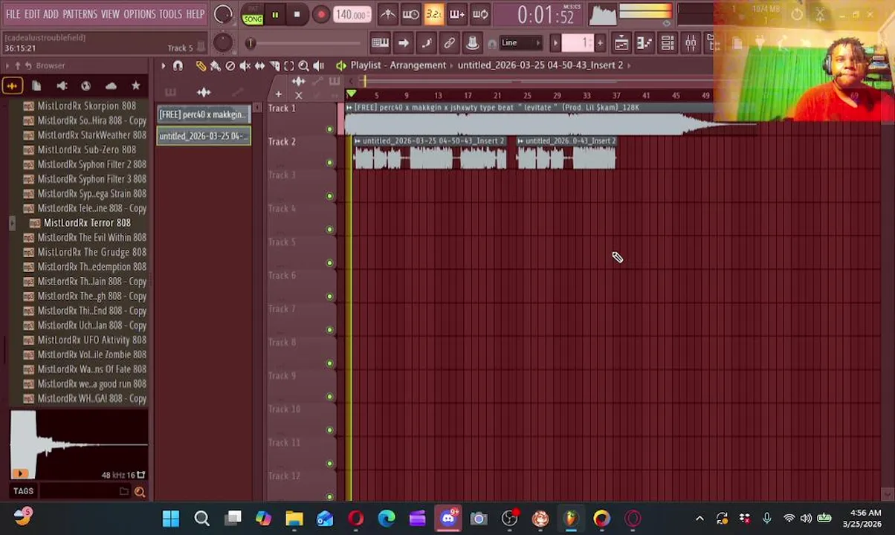Image resolution: width=895 pixels, height=535 pixels.
Task: Open the OPTIONS menu
Action: click(x=139, y=14)
